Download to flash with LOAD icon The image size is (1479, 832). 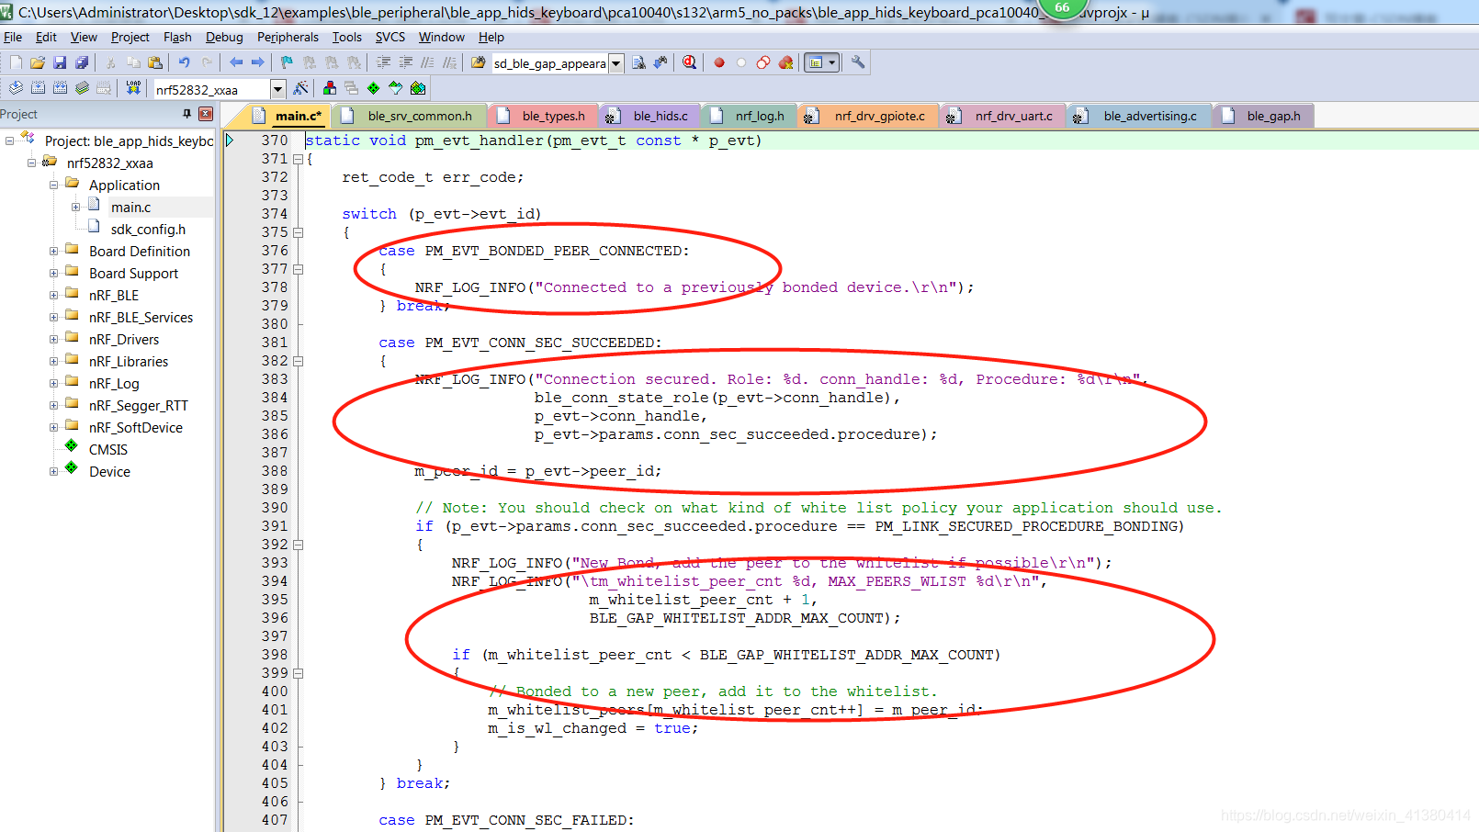click(x=133, y=88)
